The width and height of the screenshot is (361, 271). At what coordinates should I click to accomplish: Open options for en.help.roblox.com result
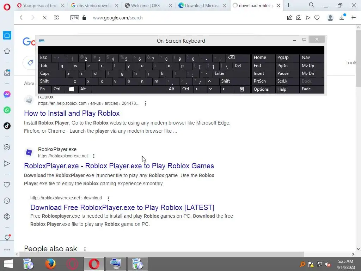pyautogui.click(x=146, y=103)
